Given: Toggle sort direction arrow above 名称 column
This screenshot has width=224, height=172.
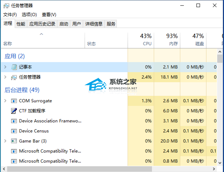Looking at the screenshot, I should coord(42,34).
